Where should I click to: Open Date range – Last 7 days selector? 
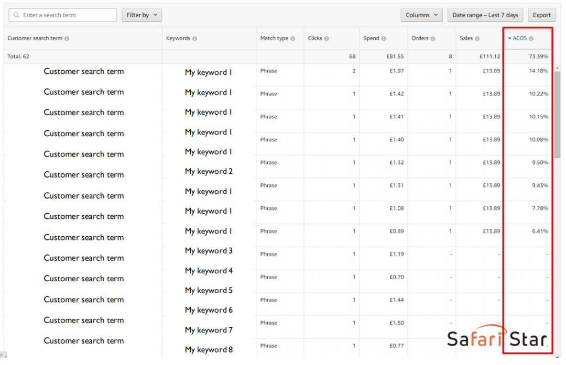485,15
